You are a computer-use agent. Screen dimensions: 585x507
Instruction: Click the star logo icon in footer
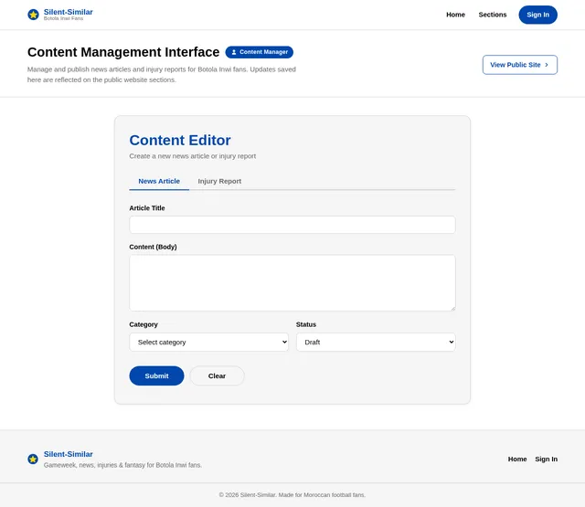tap(33, 459)
